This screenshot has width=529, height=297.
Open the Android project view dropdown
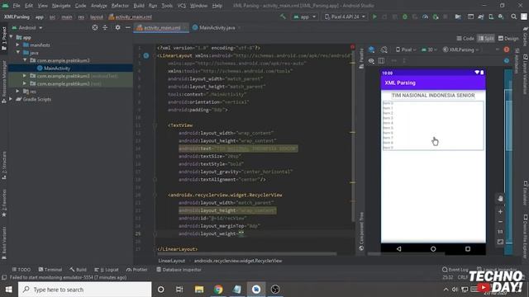click(27, 27)
